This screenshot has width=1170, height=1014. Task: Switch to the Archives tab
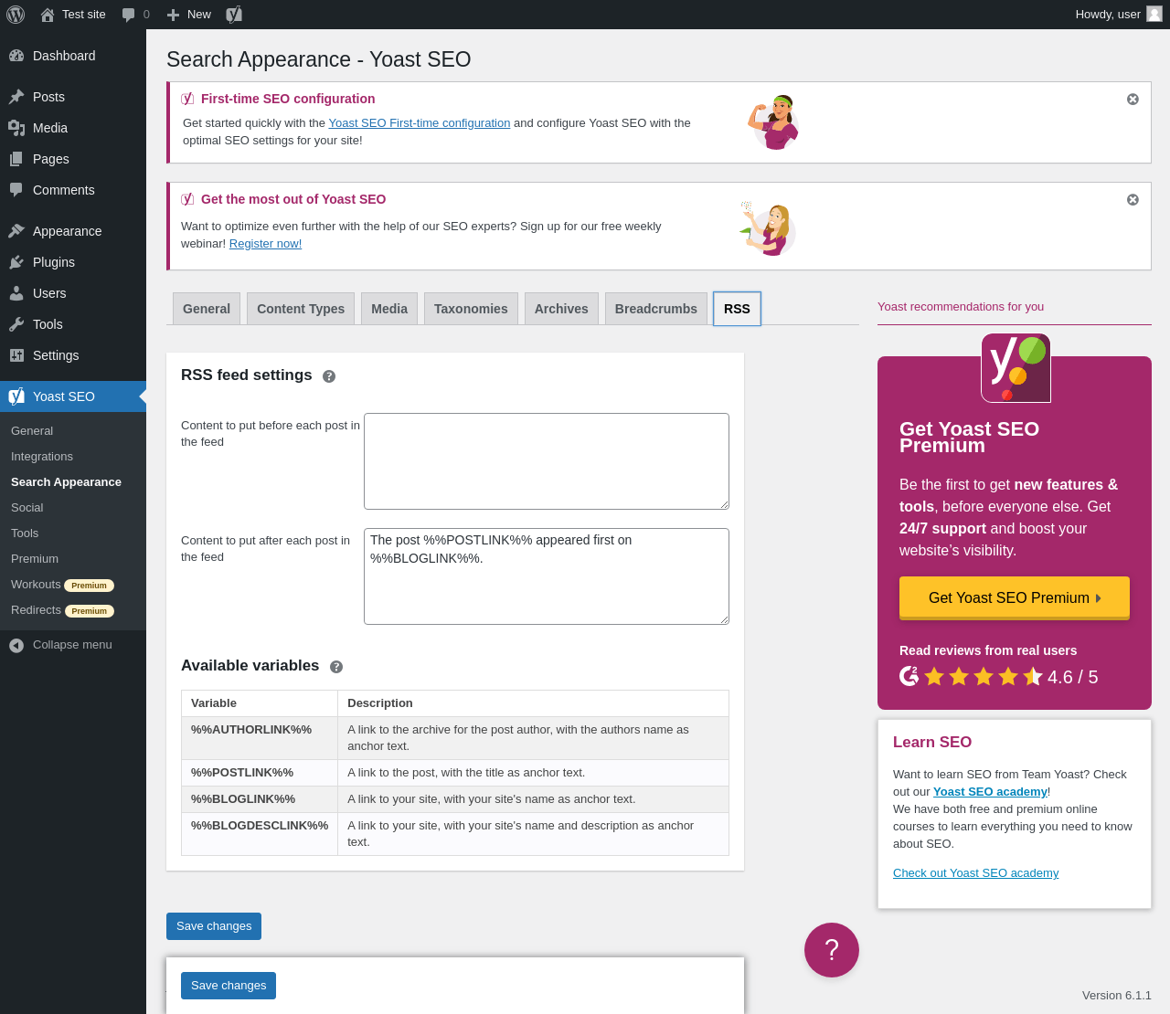tap(561, 309)
